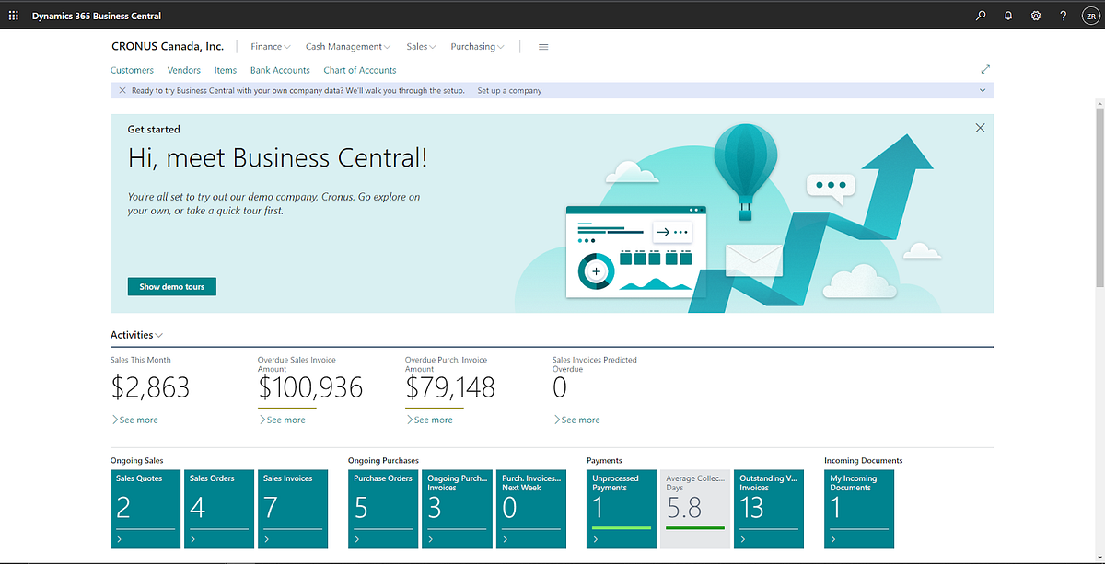Viewport: 1105px width, 564px height.
Task: Click the Average Collection Days tile showing 5.8
Action: (x=694, y=509)
